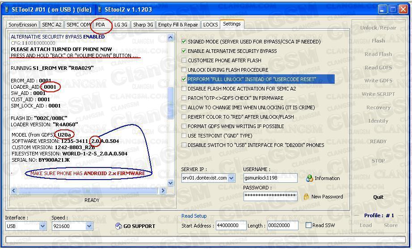The image size is (412, 249).
Task: Click the GO SUPPORT icon
Action: tap(118, 226)
